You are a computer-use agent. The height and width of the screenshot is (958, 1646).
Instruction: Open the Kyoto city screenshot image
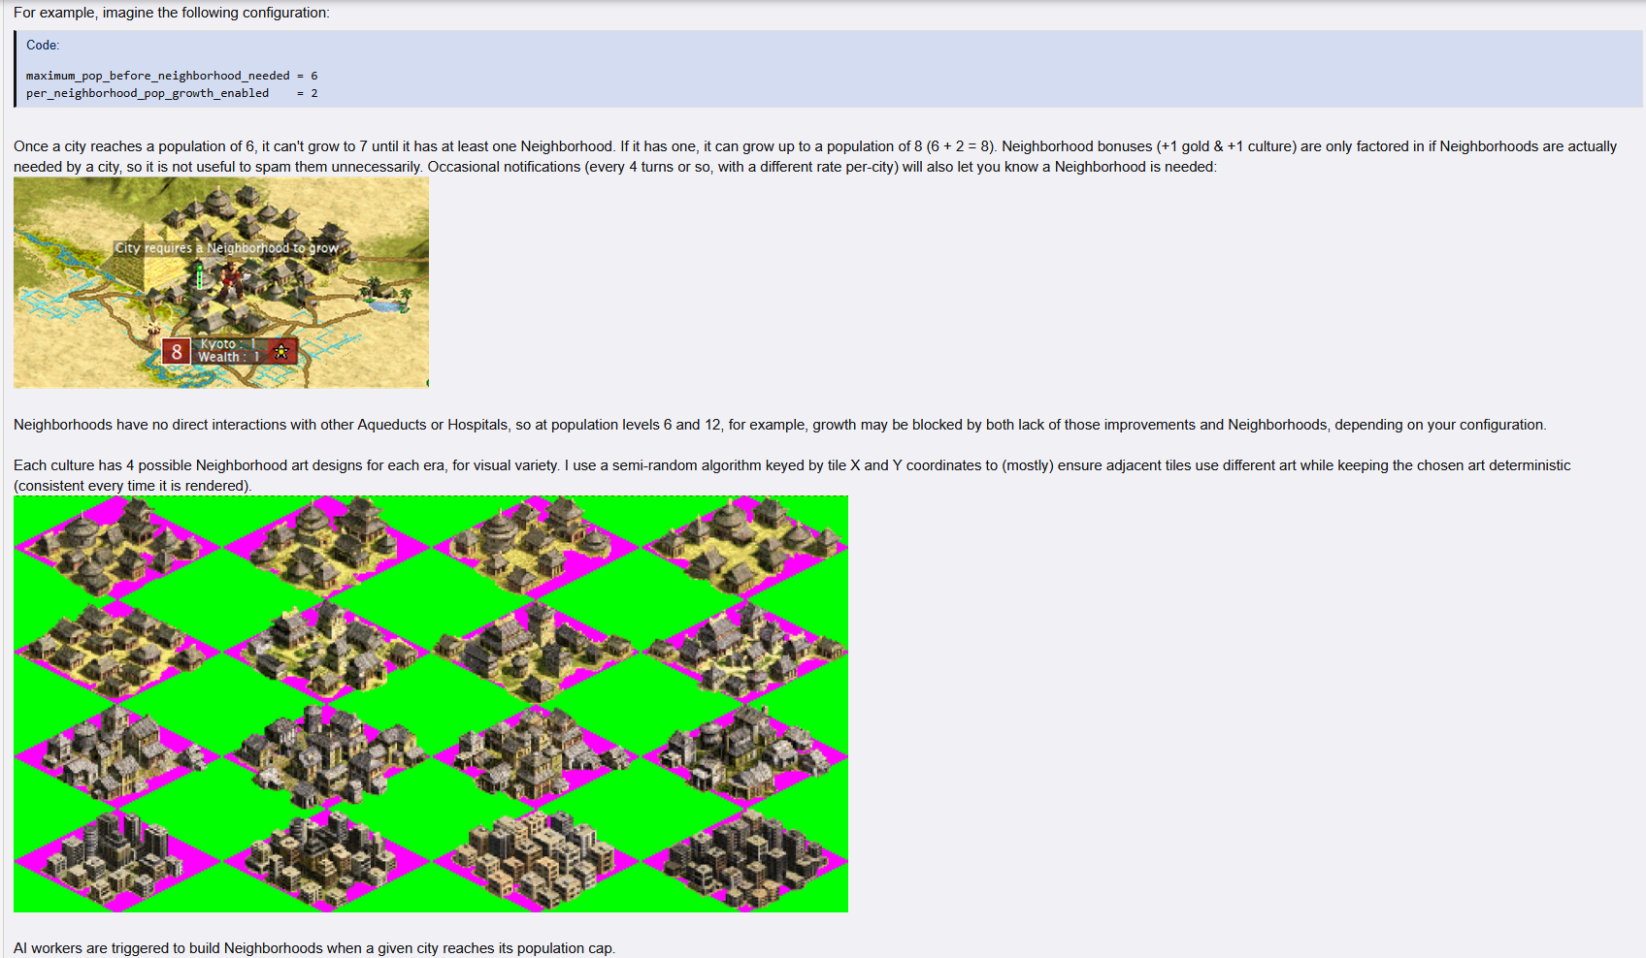(221, 282)
